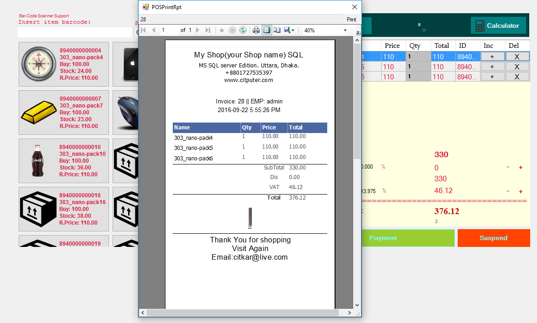
Task: Click the Stop rendering icon
Action: 232,31
